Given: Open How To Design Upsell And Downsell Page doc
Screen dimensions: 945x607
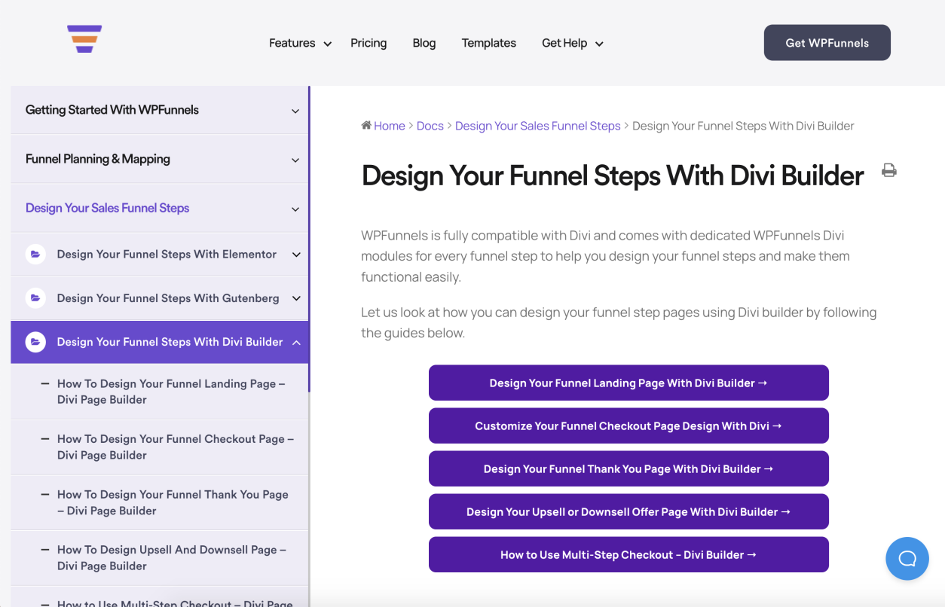Looking at the screenshot, I should (172, 557).
